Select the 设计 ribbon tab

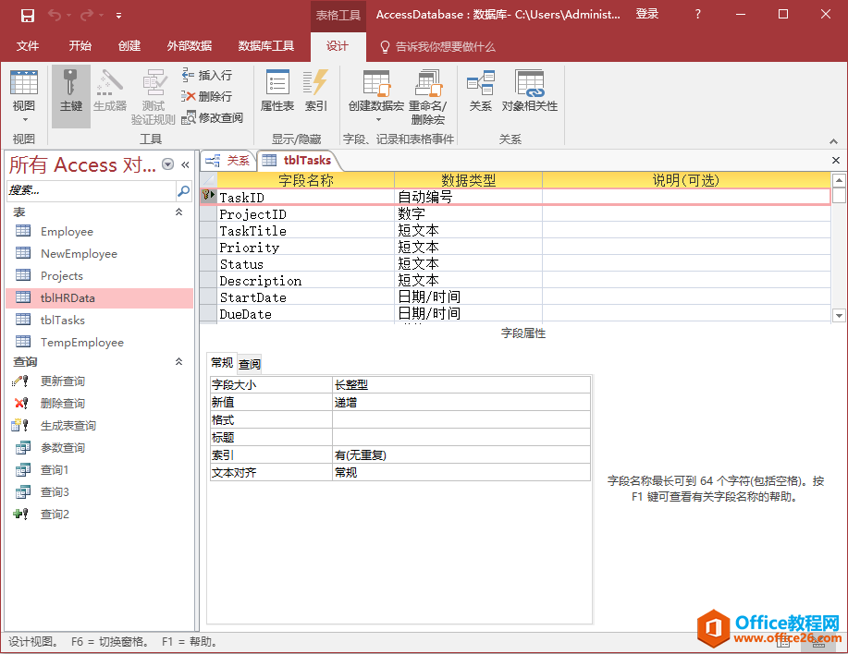pos(338,46)
